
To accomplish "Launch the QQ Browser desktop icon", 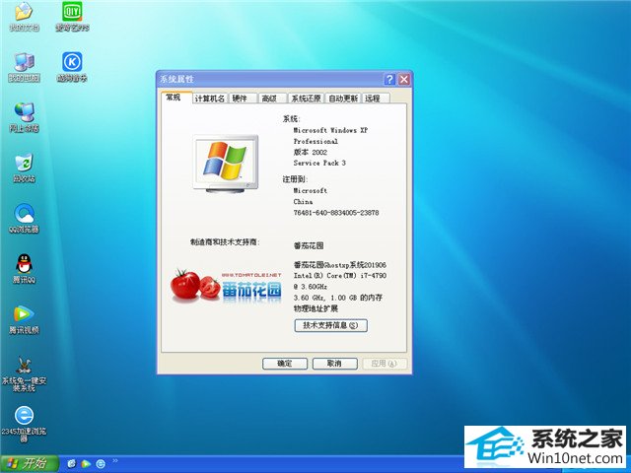I will pos(24,218).
